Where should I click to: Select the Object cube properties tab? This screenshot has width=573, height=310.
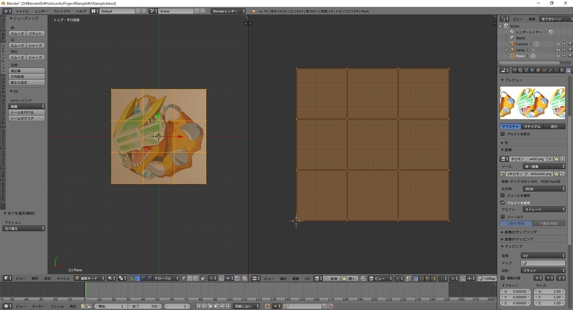(x=538, y=70)
